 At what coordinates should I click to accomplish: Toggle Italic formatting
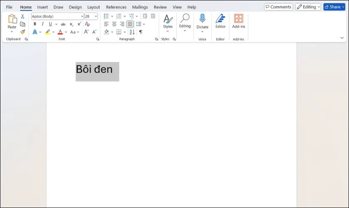point(42,24)
